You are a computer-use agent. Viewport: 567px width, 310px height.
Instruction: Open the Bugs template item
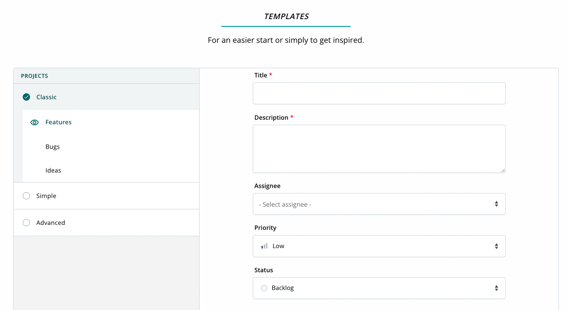click(x=53, y=147)
